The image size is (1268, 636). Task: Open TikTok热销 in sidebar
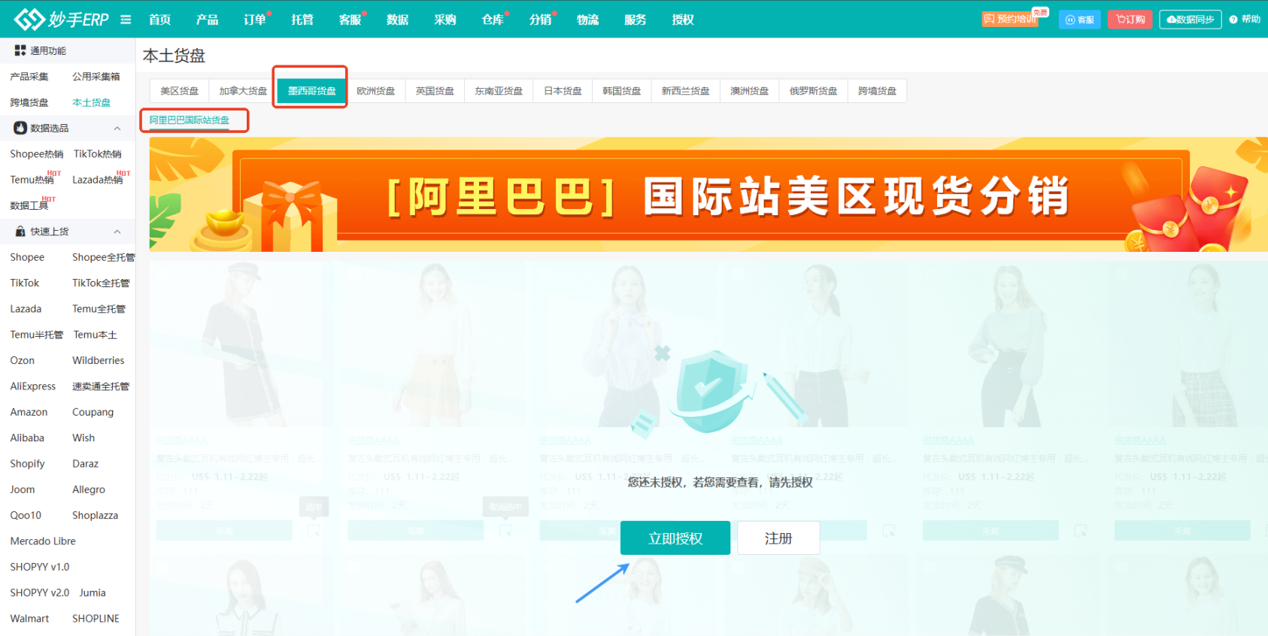pos(98,154)
